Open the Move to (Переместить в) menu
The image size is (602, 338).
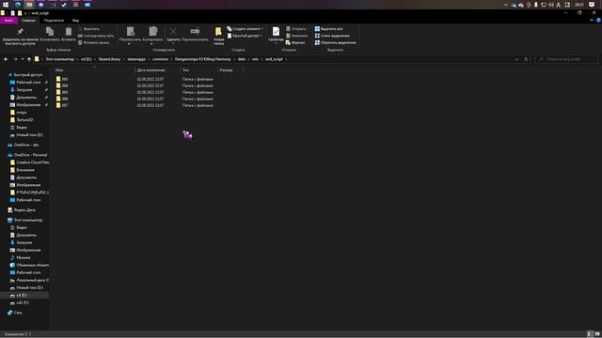[x=130, y=36]
